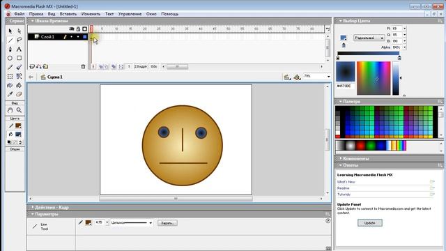Click the Update button
Image resolution: width=446 pixels, height=251 pixels.
click(x=370, y=223)
